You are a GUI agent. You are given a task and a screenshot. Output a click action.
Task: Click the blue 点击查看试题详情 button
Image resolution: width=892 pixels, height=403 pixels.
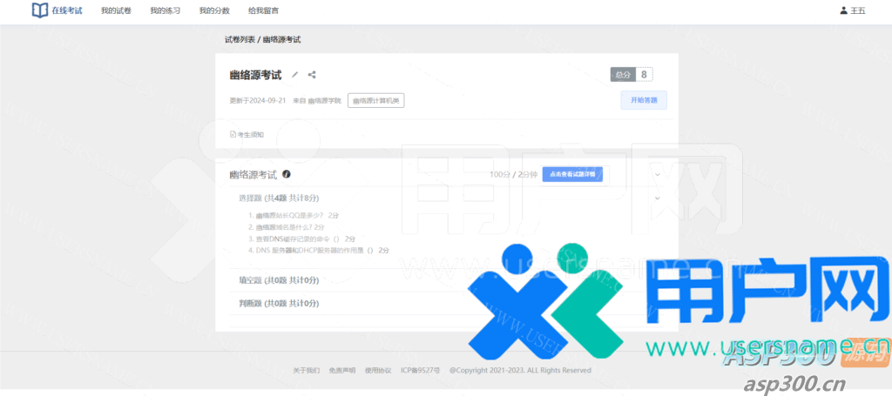pyautogui.click(x=571, y=174)
